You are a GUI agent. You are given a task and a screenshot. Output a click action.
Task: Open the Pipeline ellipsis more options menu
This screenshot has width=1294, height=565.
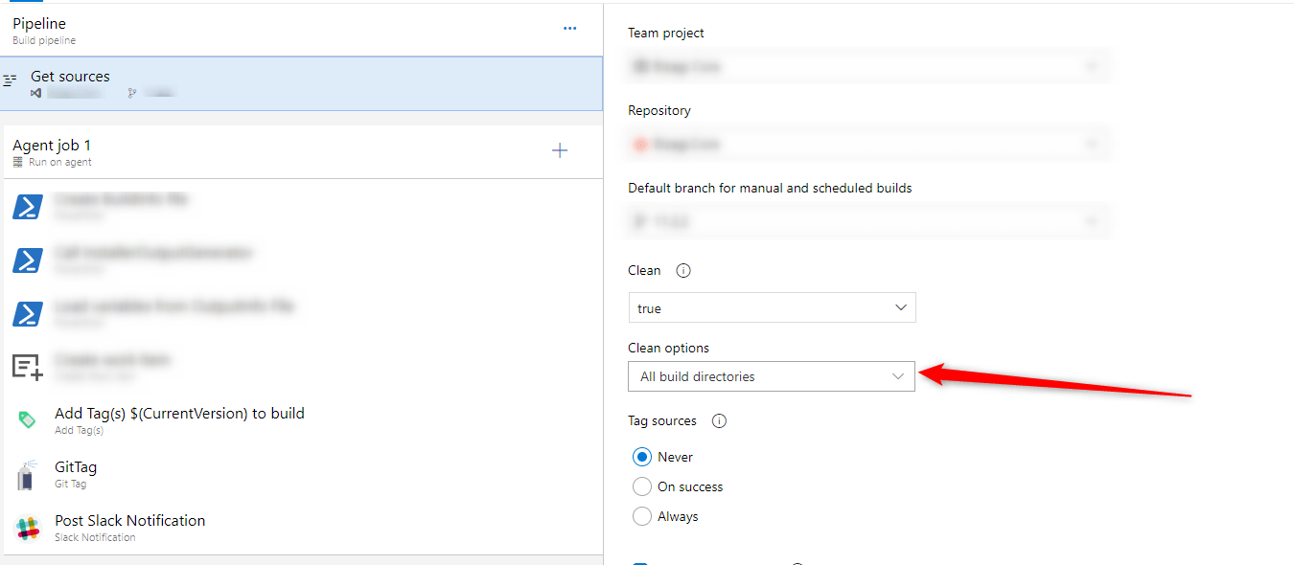[x=569, y=29]
